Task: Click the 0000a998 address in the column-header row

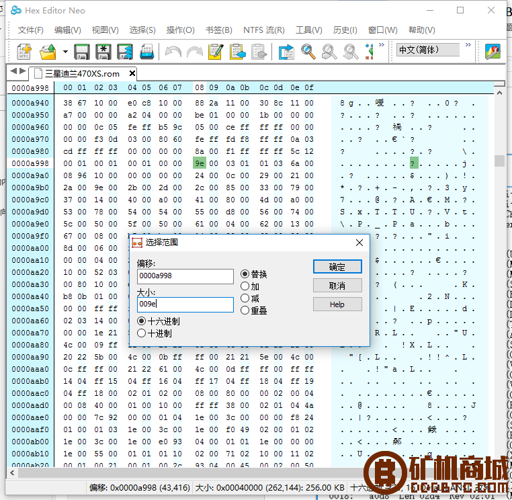Action: (30, 88)
